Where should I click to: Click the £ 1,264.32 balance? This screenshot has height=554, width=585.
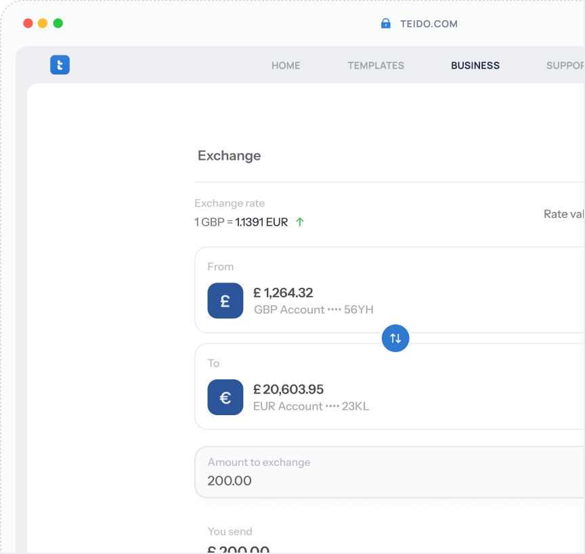click(x=283, y=293)
